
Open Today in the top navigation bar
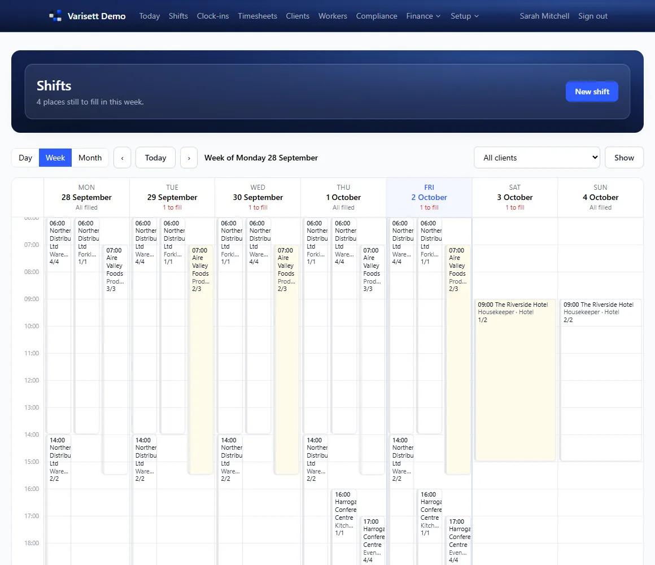[150, 16]
